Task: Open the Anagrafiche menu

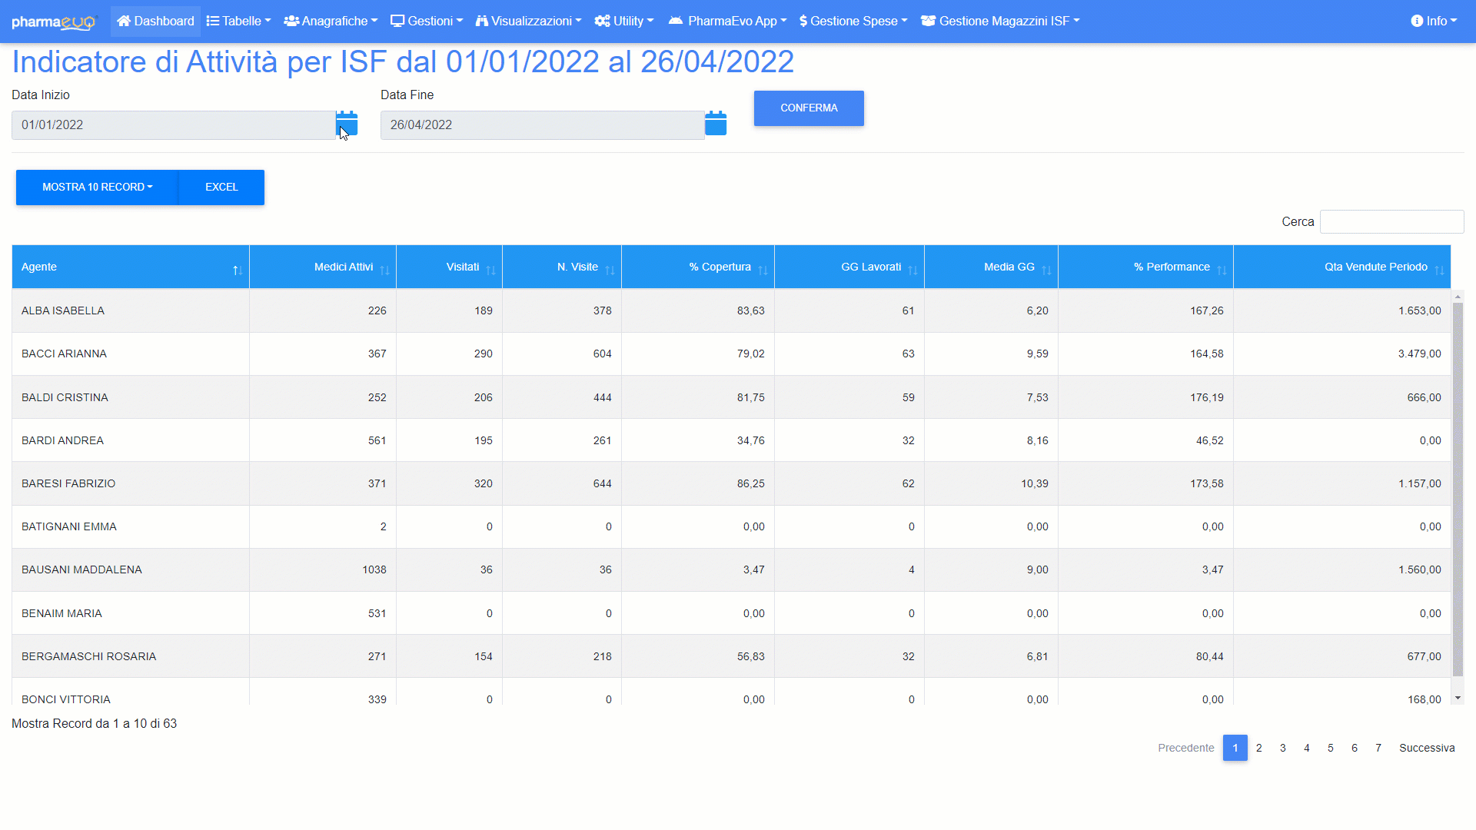Action: pyautogui.click(x=331, y=22)
